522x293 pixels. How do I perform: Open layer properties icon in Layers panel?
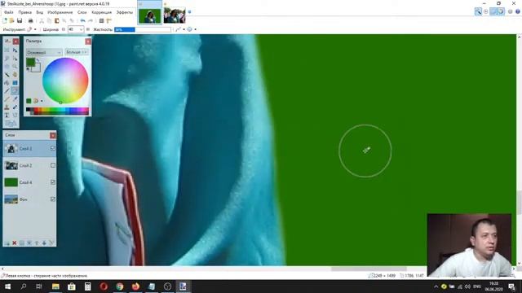tap(51, 243)
